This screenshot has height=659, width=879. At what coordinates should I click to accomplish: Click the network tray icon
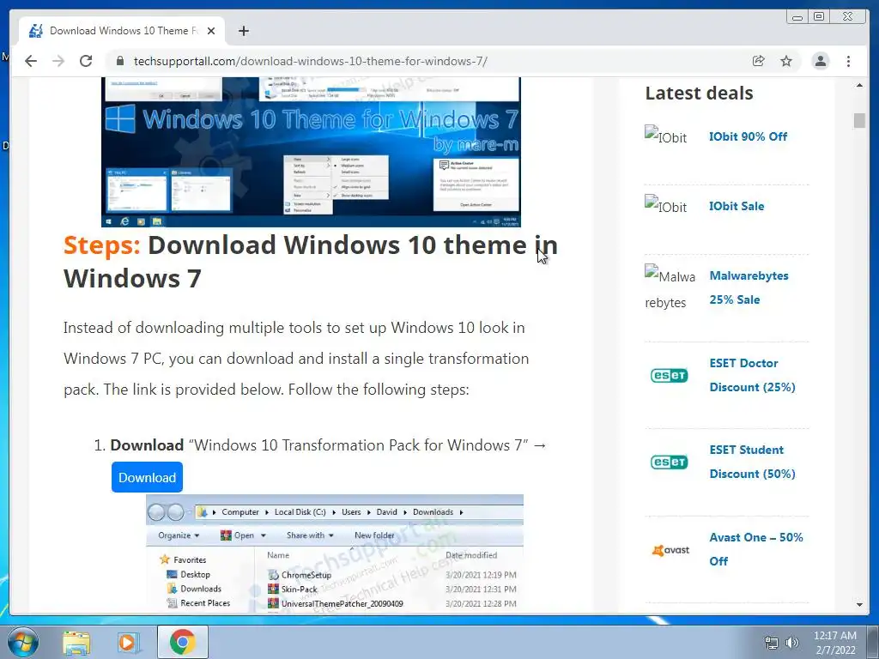[x=772, y=643]
